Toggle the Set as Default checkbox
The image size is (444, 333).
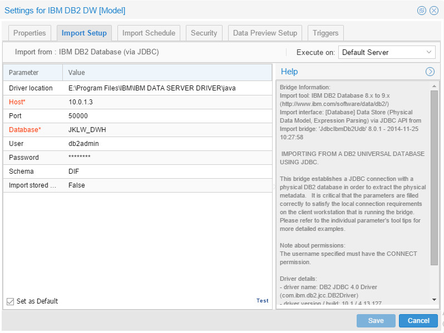pyautogui.click(x=10, y=301)
